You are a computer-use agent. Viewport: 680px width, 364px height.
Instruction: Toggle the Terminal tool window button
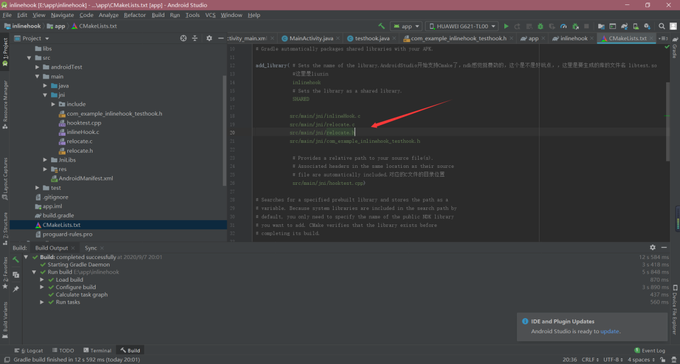click(97, 351)
